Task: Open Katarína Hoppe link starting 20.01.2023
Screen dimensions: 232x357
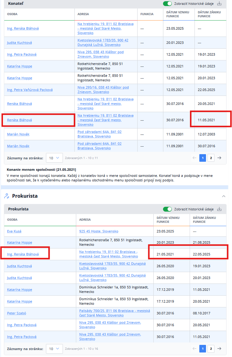Action: point(20,243)
